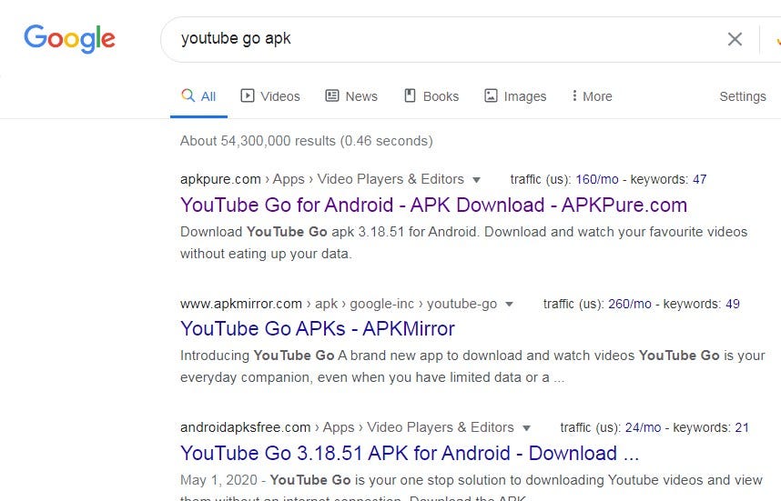The height and width of the screenshot is (501, 781).
Task: Open search Settings
Action: point(743,96)
